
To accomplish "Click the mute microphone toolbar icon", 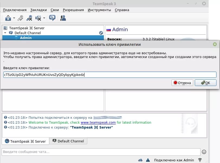I will click(29, 18).
